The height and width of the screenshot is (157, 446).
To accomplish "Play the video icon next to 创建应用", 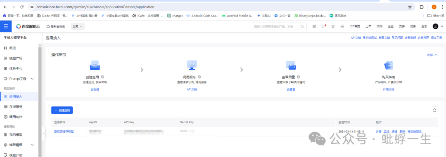I will pos(102,77).
